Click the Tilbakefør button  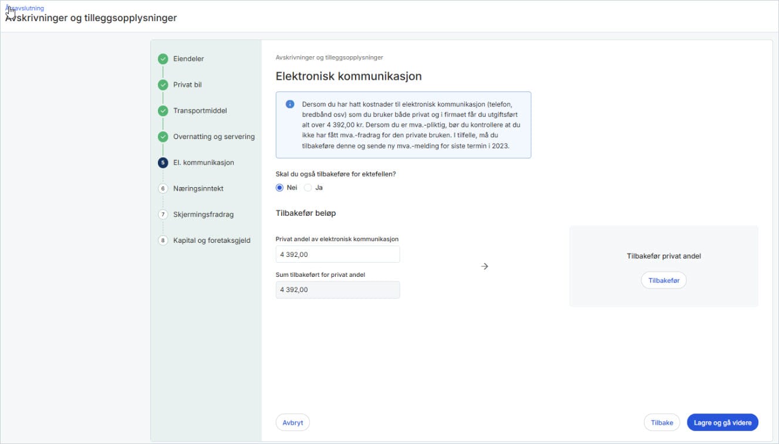[663, 280]
